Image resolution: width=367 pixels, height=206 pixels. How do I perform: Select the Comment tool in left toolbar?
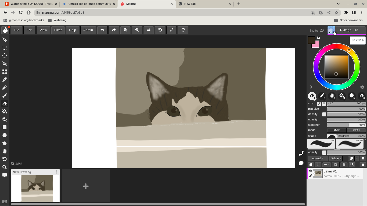click(5, 175)
